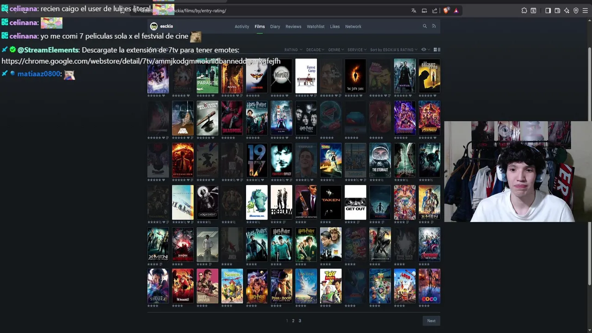Expand the RATING filter dropdown
This screenshot has width=592, height=333.
pyautogui.click(x=293, y=49)
